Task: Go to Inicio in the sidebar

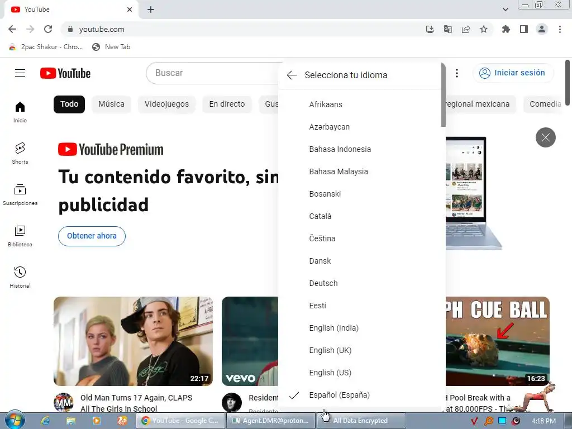Action: coord(20,112)
